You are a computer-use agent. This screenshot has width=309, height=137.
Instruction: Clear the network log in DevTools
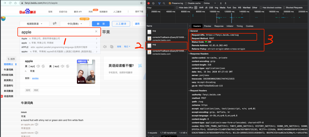[x=153, y=3]
